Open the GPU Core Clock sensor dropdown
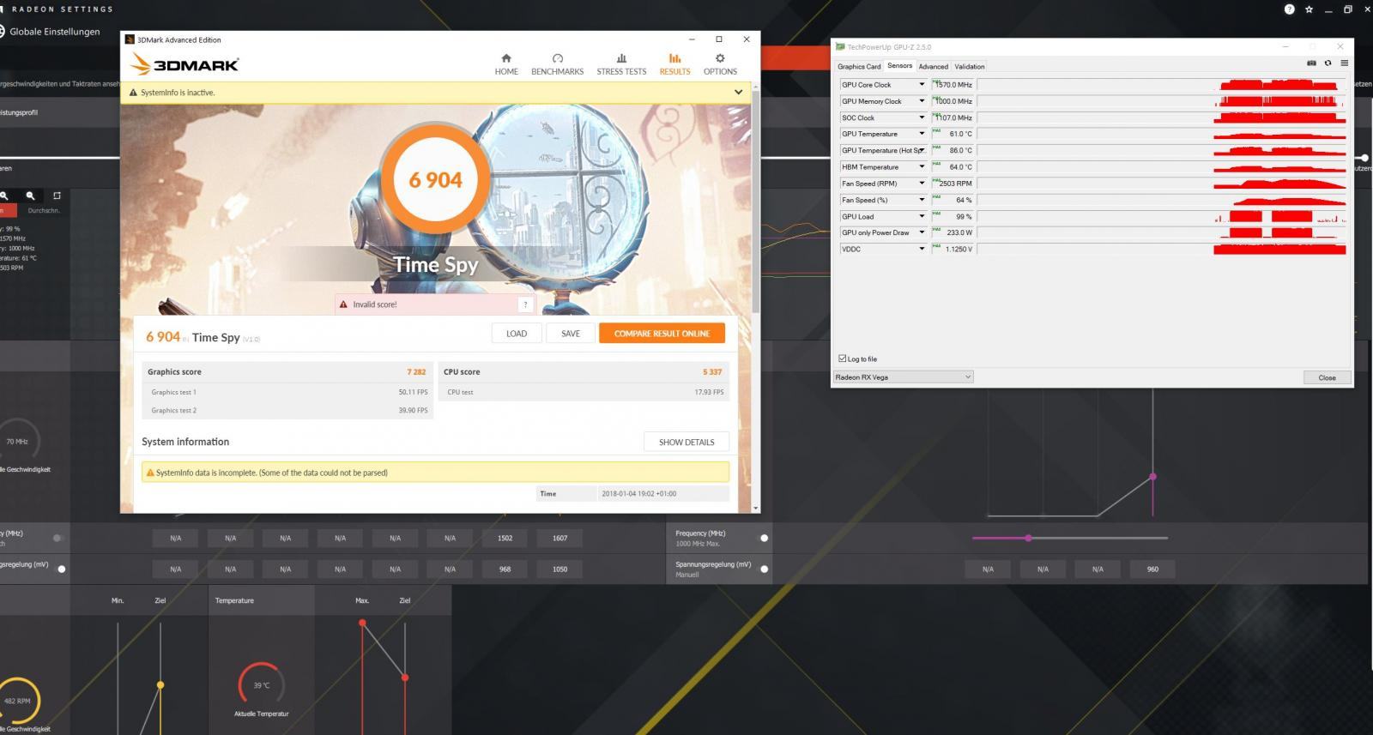1373x735 pixels. [x=922, y=85]
